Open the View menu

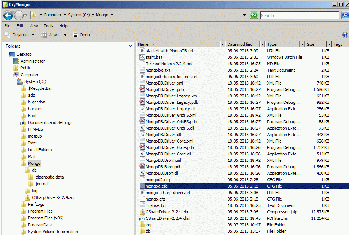(33, 26)
